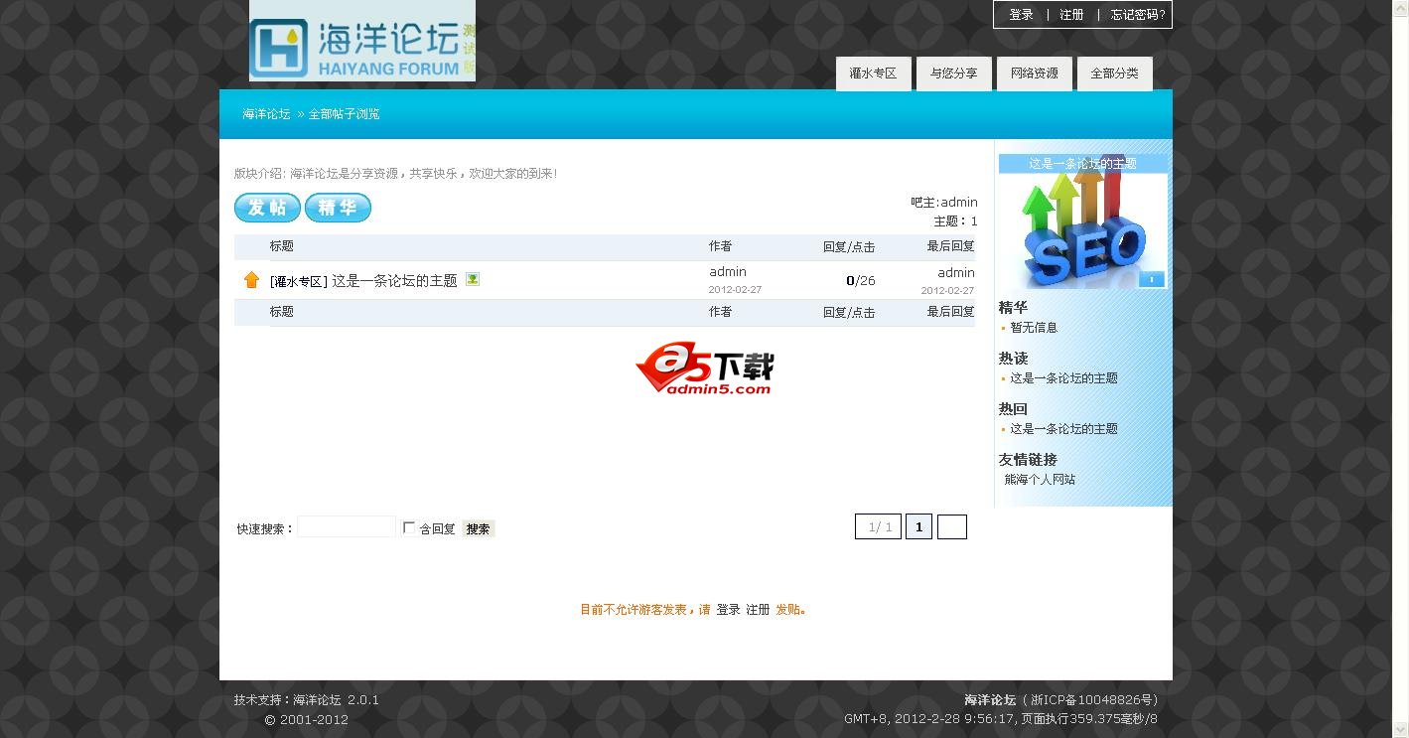Click the 主题：1 topic count
The width and height of the screenshot is (1409, 738).
coord(955,221)
